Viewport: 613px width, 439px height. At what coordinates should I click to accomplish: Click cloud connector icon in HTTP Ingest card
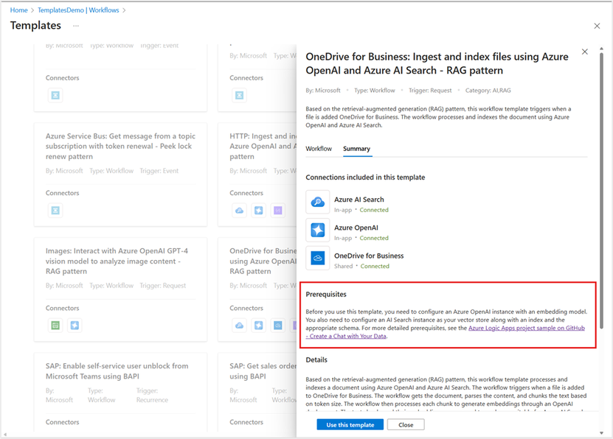(239, 211)
